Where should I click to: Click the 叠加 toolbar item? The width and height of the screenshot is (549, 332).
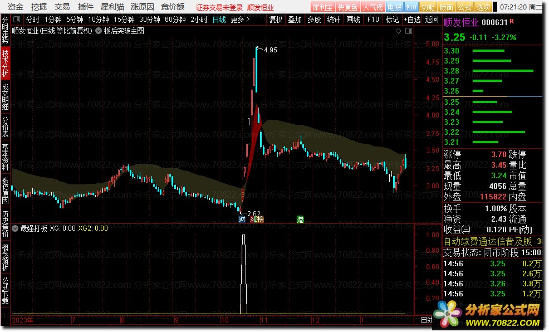coord(295,19)
